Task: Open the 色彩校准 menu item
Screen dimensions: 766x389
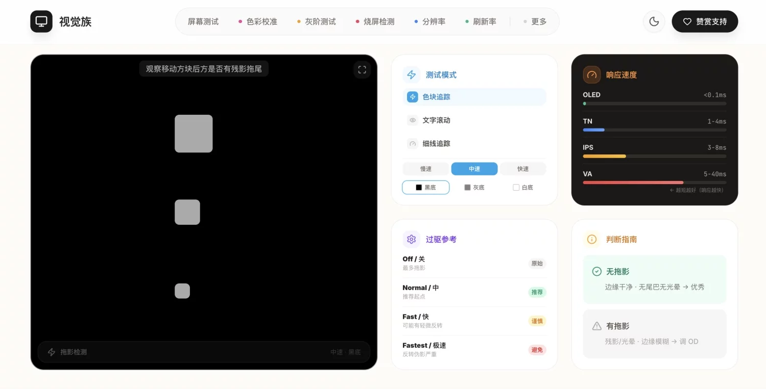Action: [x=262, y=21]
